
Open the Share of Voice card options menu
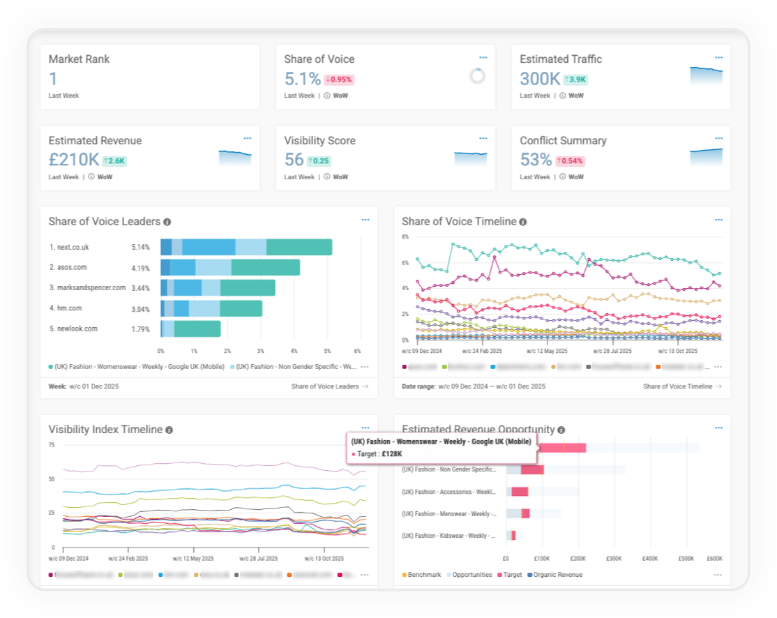[x=483, y=58]
